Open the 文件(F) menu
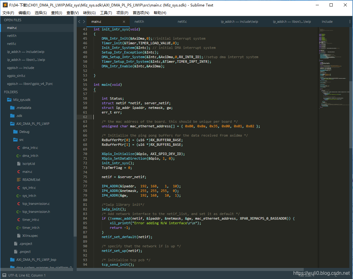The width and height of the screenshot is (353, 279). (8, 13)
